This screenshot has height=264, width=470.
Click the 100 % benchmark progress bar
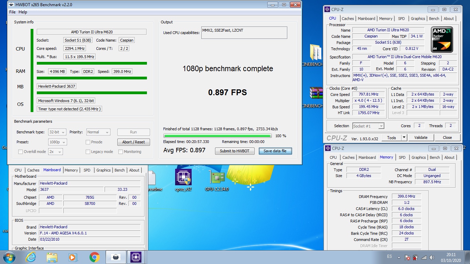(x=218, y=136)
